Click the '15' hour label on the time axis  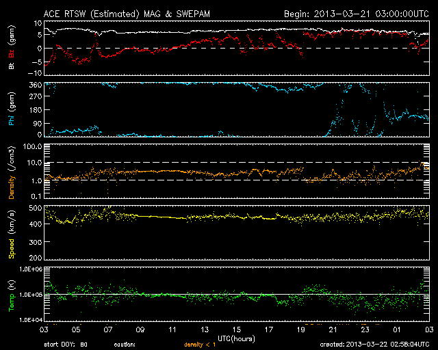(237, 329)
